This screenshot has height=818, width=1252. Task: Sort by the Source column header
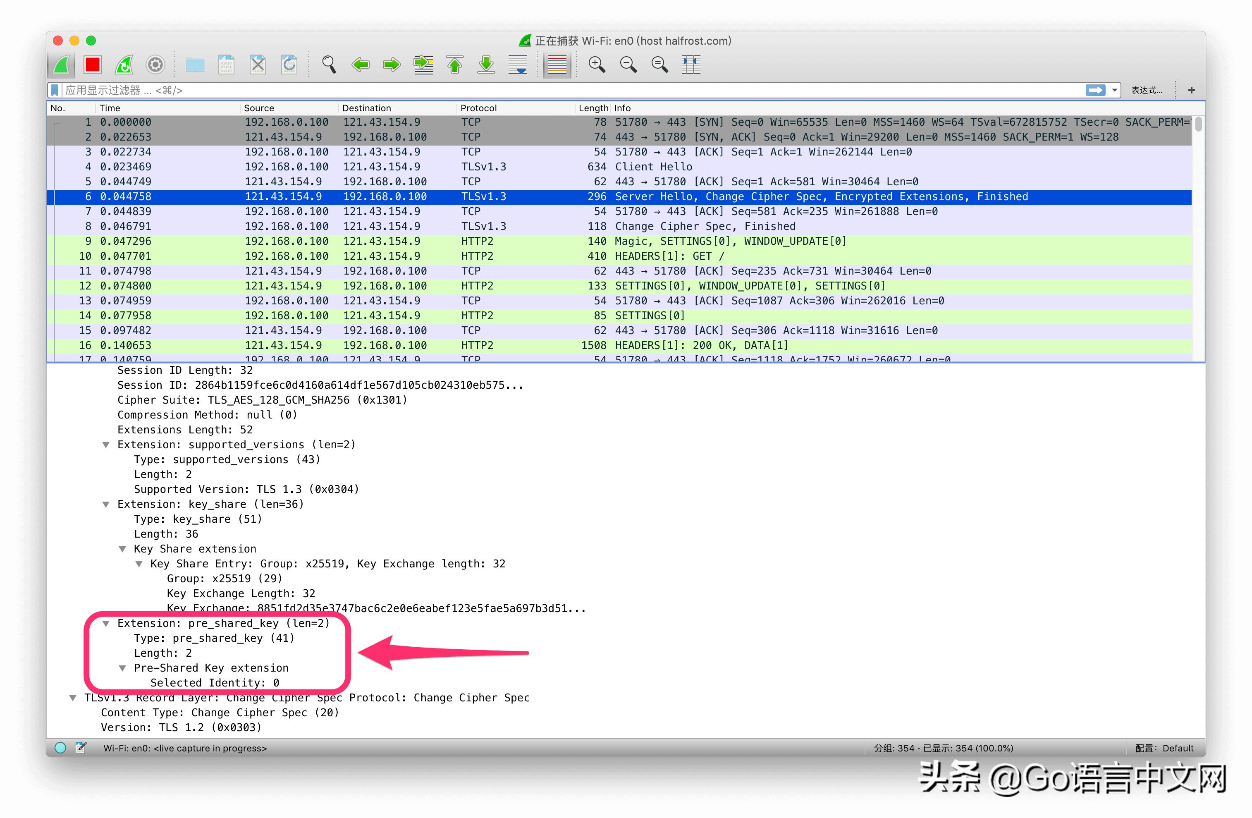(259, 108)
